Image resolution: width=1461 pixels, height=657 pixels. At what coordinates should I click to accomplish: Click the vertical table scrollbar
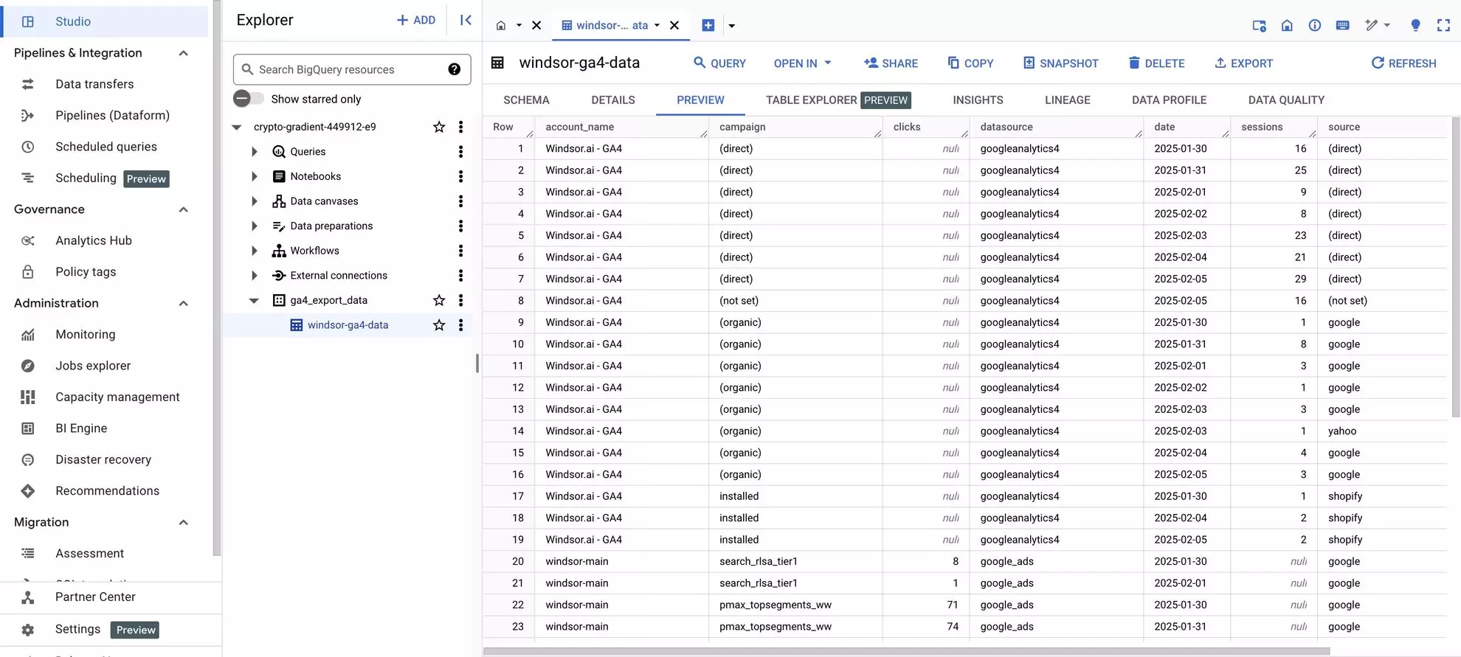[1456, 267]
